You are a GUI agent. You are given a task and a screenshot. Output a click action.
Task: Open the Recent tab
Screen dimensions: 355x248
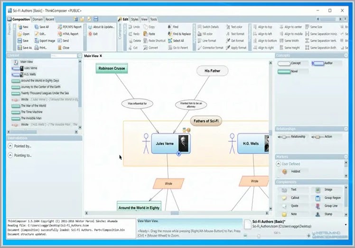point(50,19)
